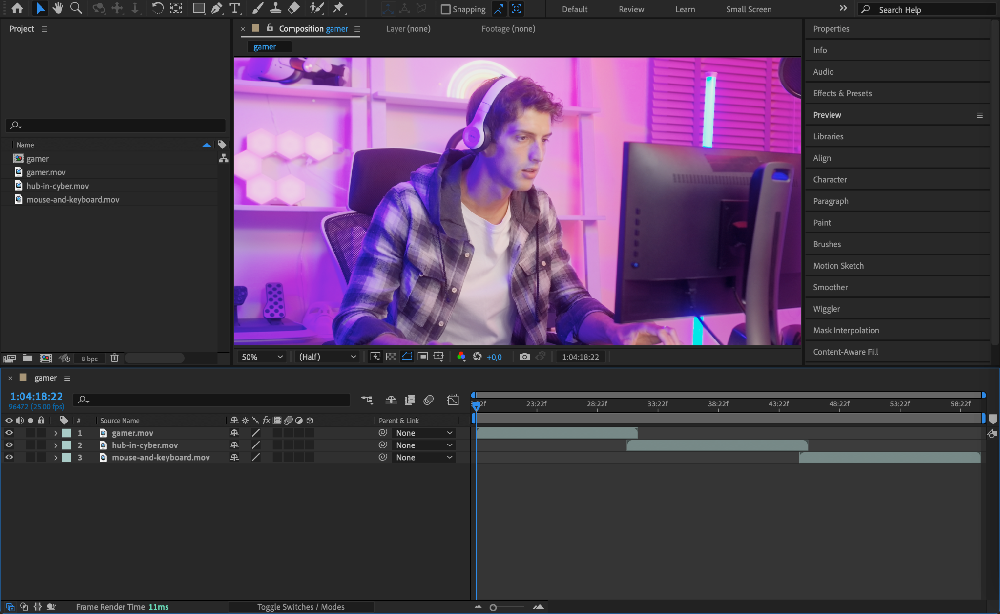Open the Effects & Presets panel

pos(842,93)
